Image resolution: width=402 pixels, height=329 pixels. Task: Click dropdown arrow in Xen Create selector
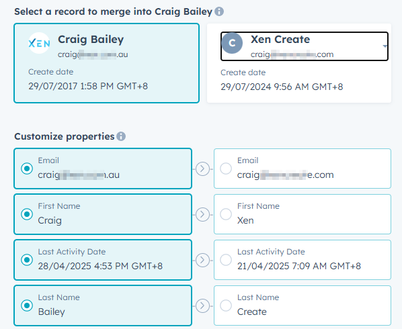coord(385,46)
